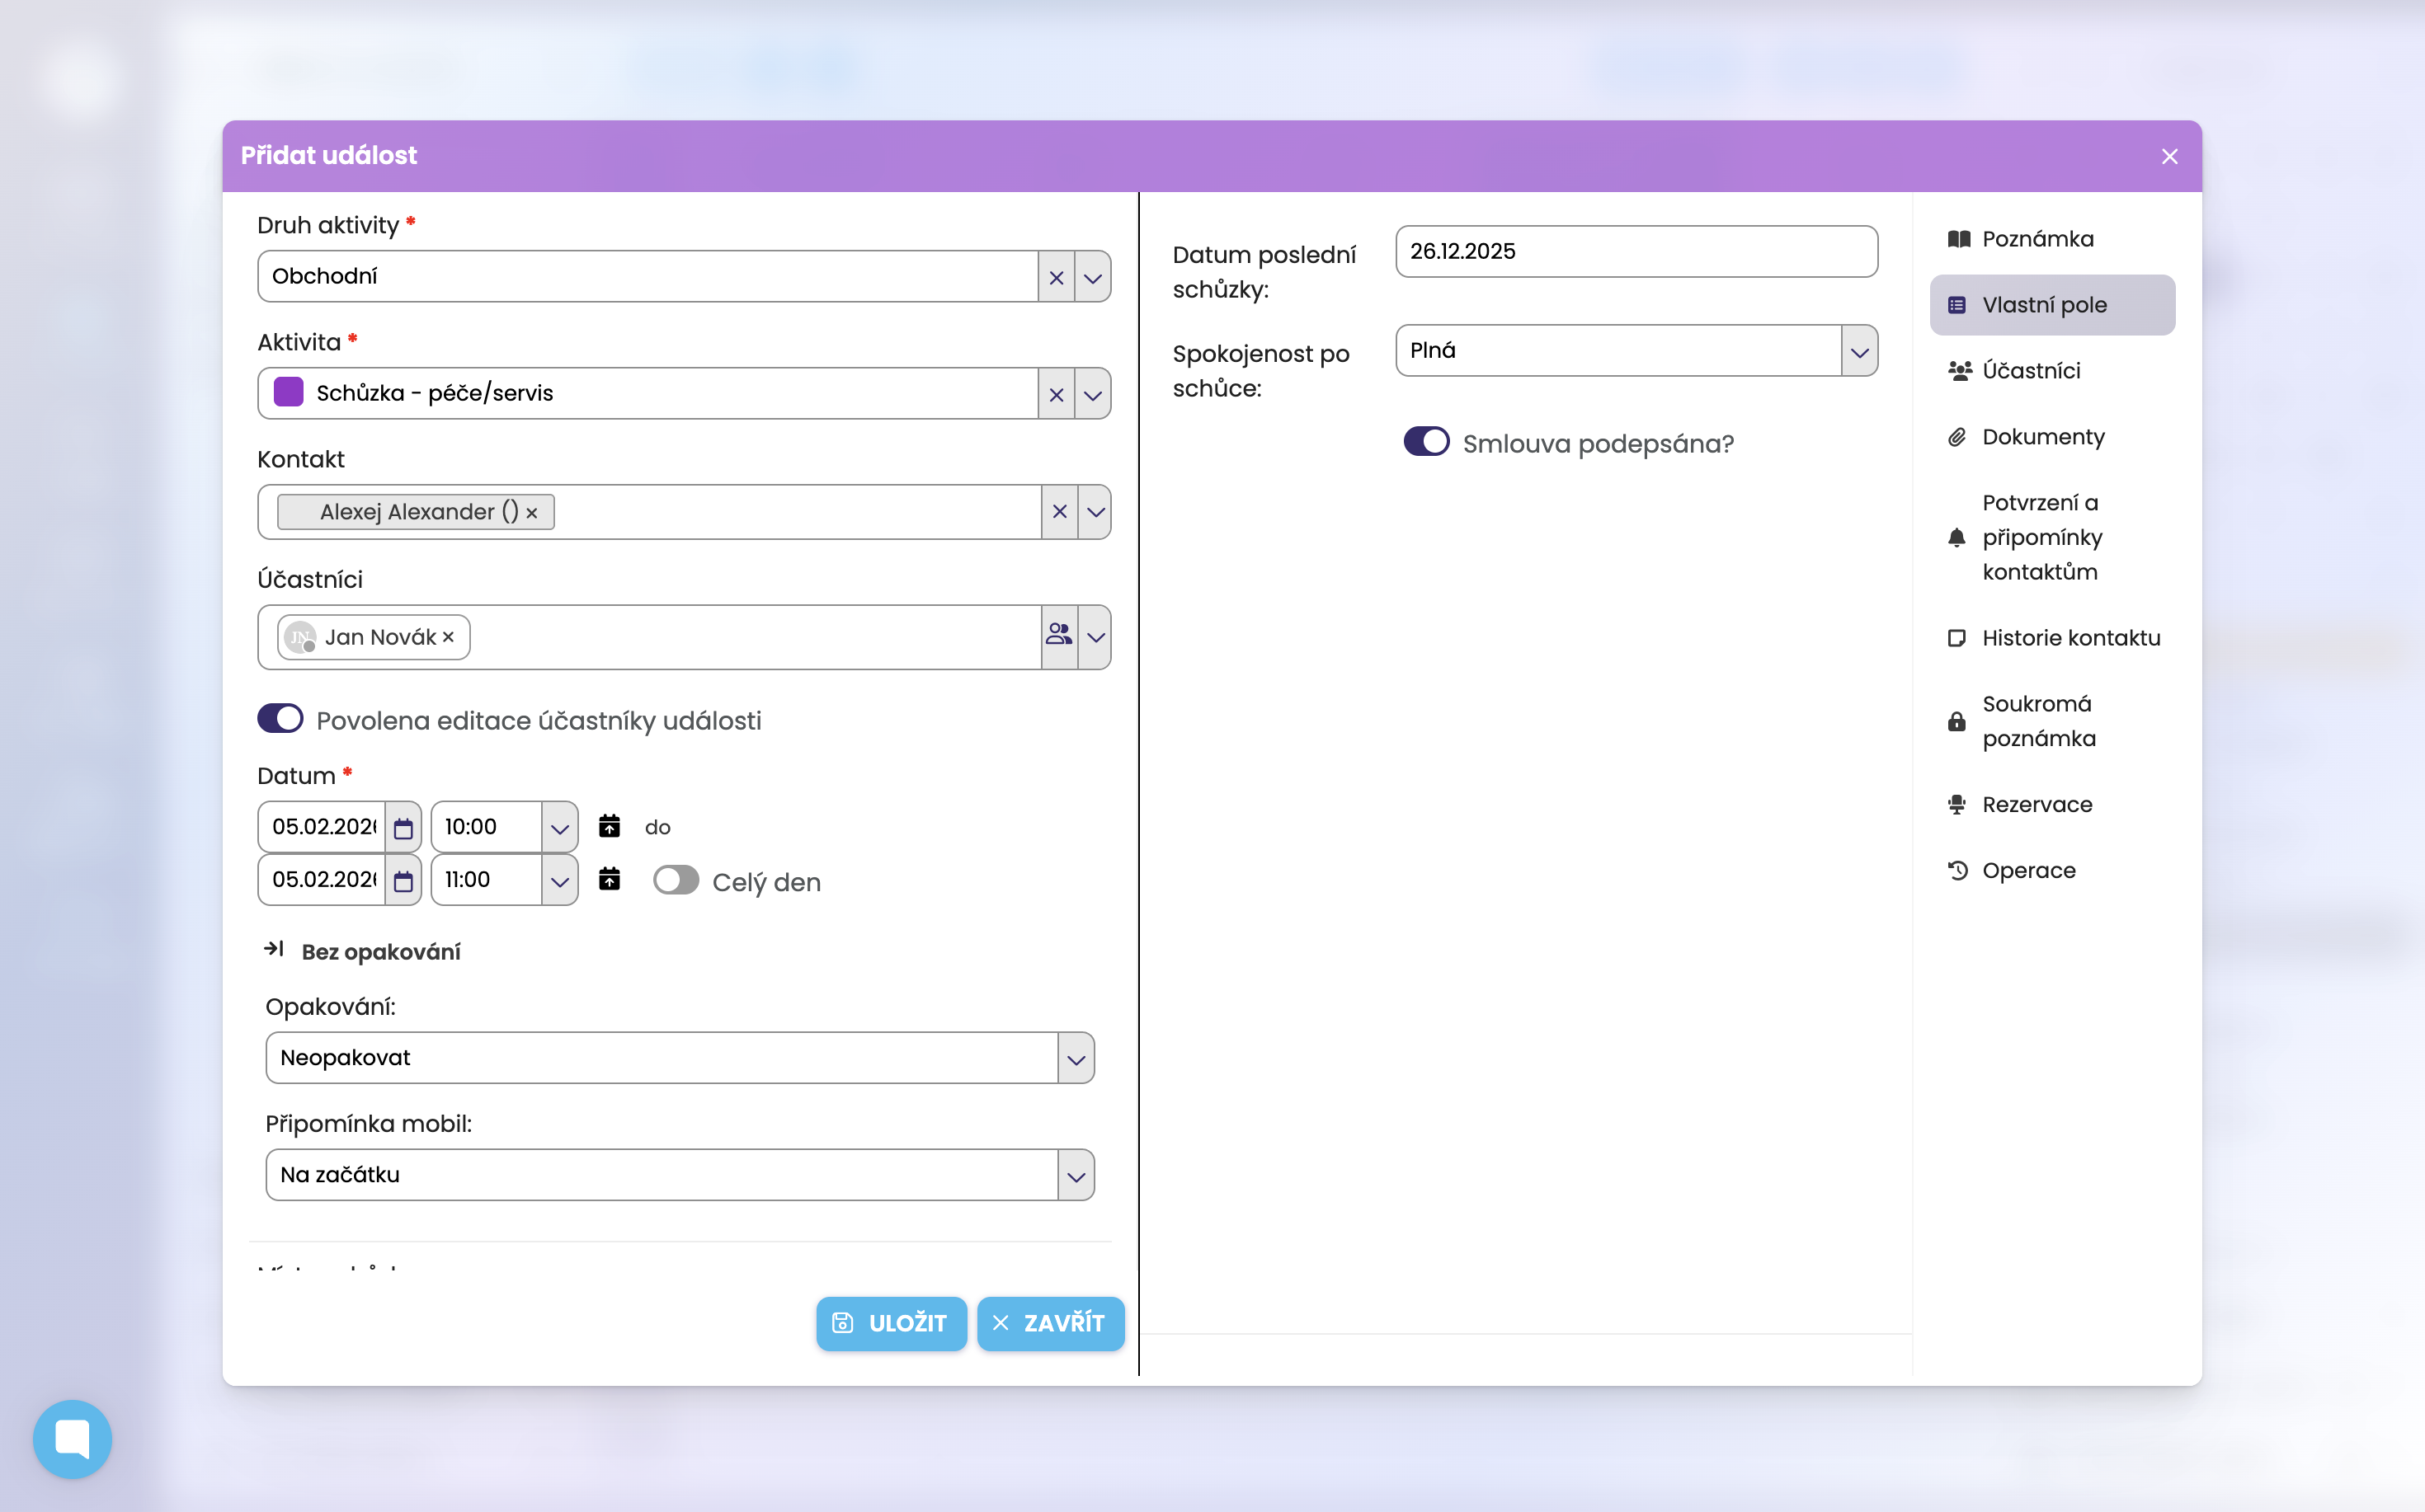Toggle Smlouva podepsána switch
Screen dimensions: 2425x1512
tap(1425, 442)
